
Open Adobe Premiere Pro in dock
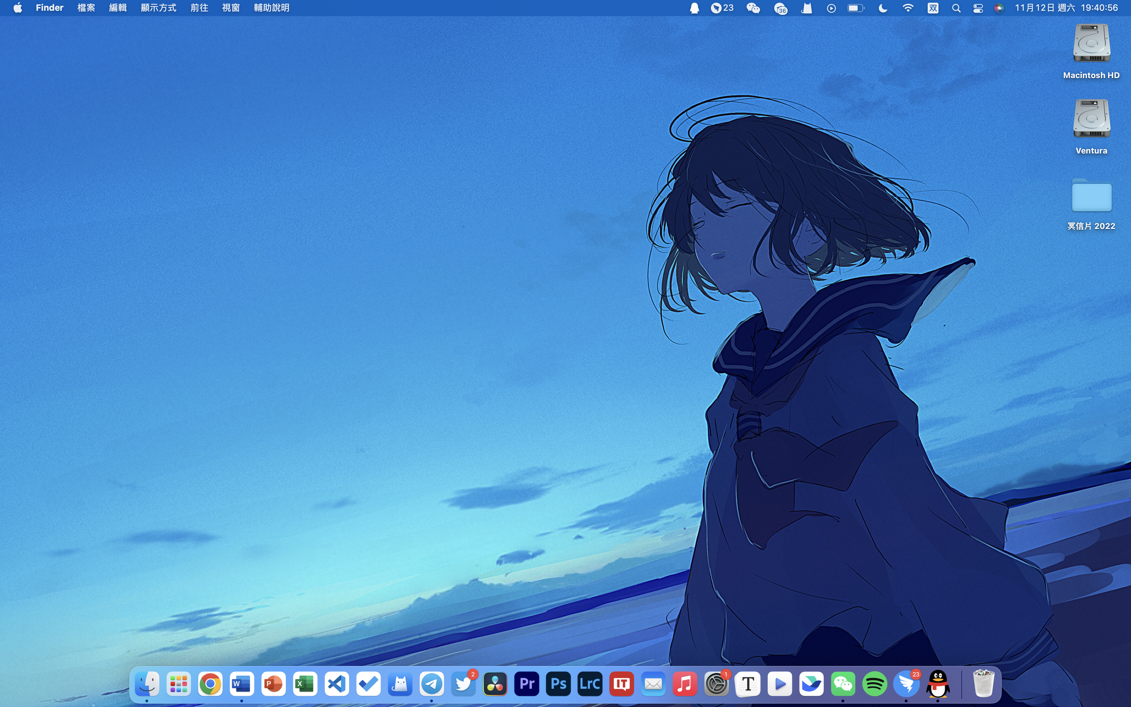point(527,684)
